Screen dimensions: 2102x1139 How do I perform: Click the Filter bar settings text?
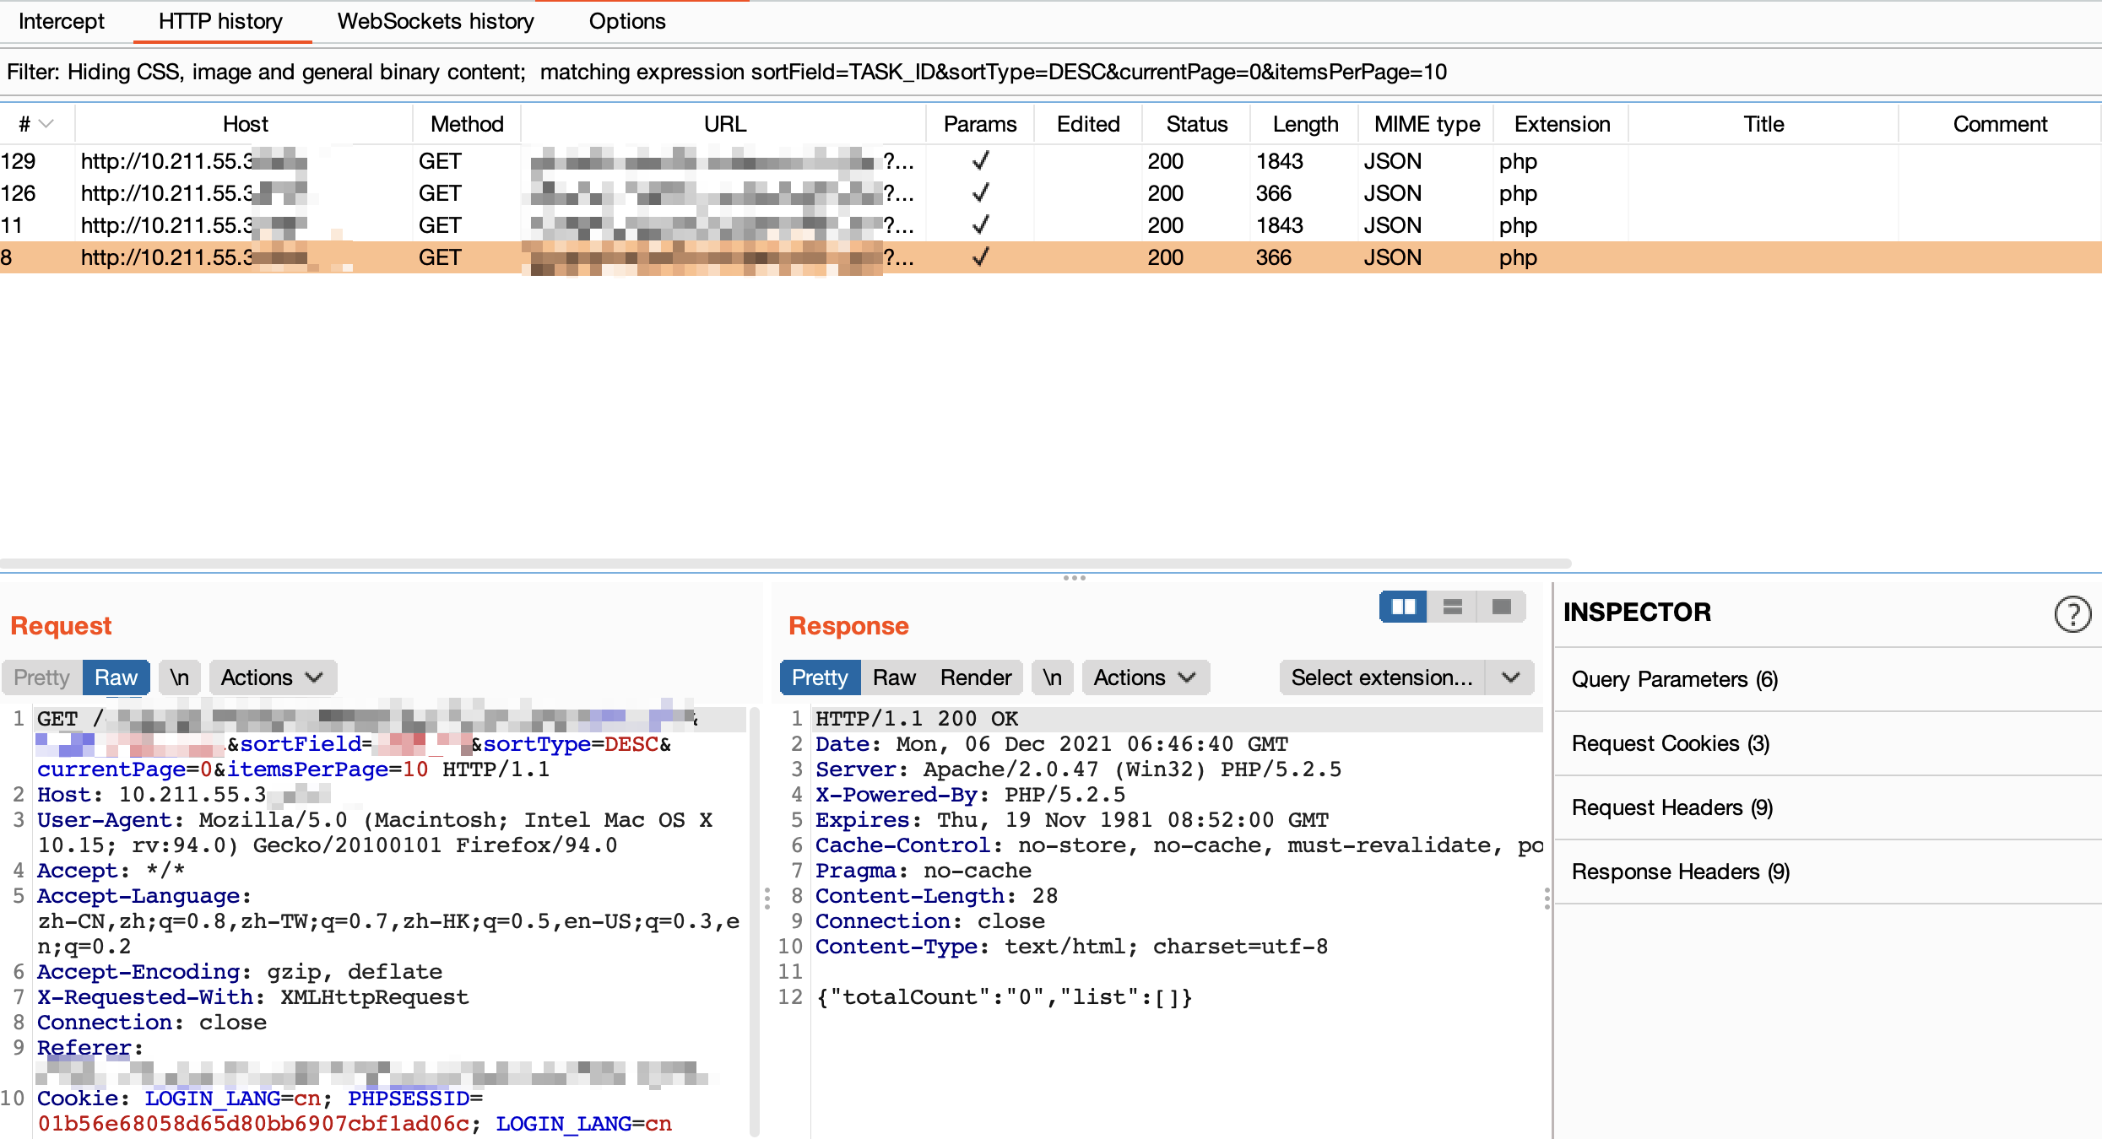click(726, 72)
